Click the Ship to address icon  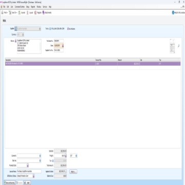tap(16, 41)
